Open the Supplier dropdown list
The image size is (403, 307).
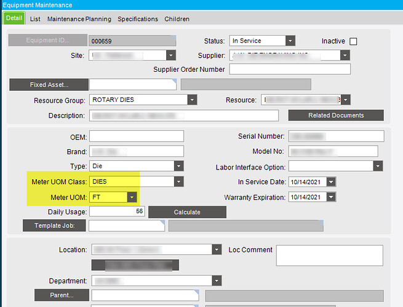345,55
